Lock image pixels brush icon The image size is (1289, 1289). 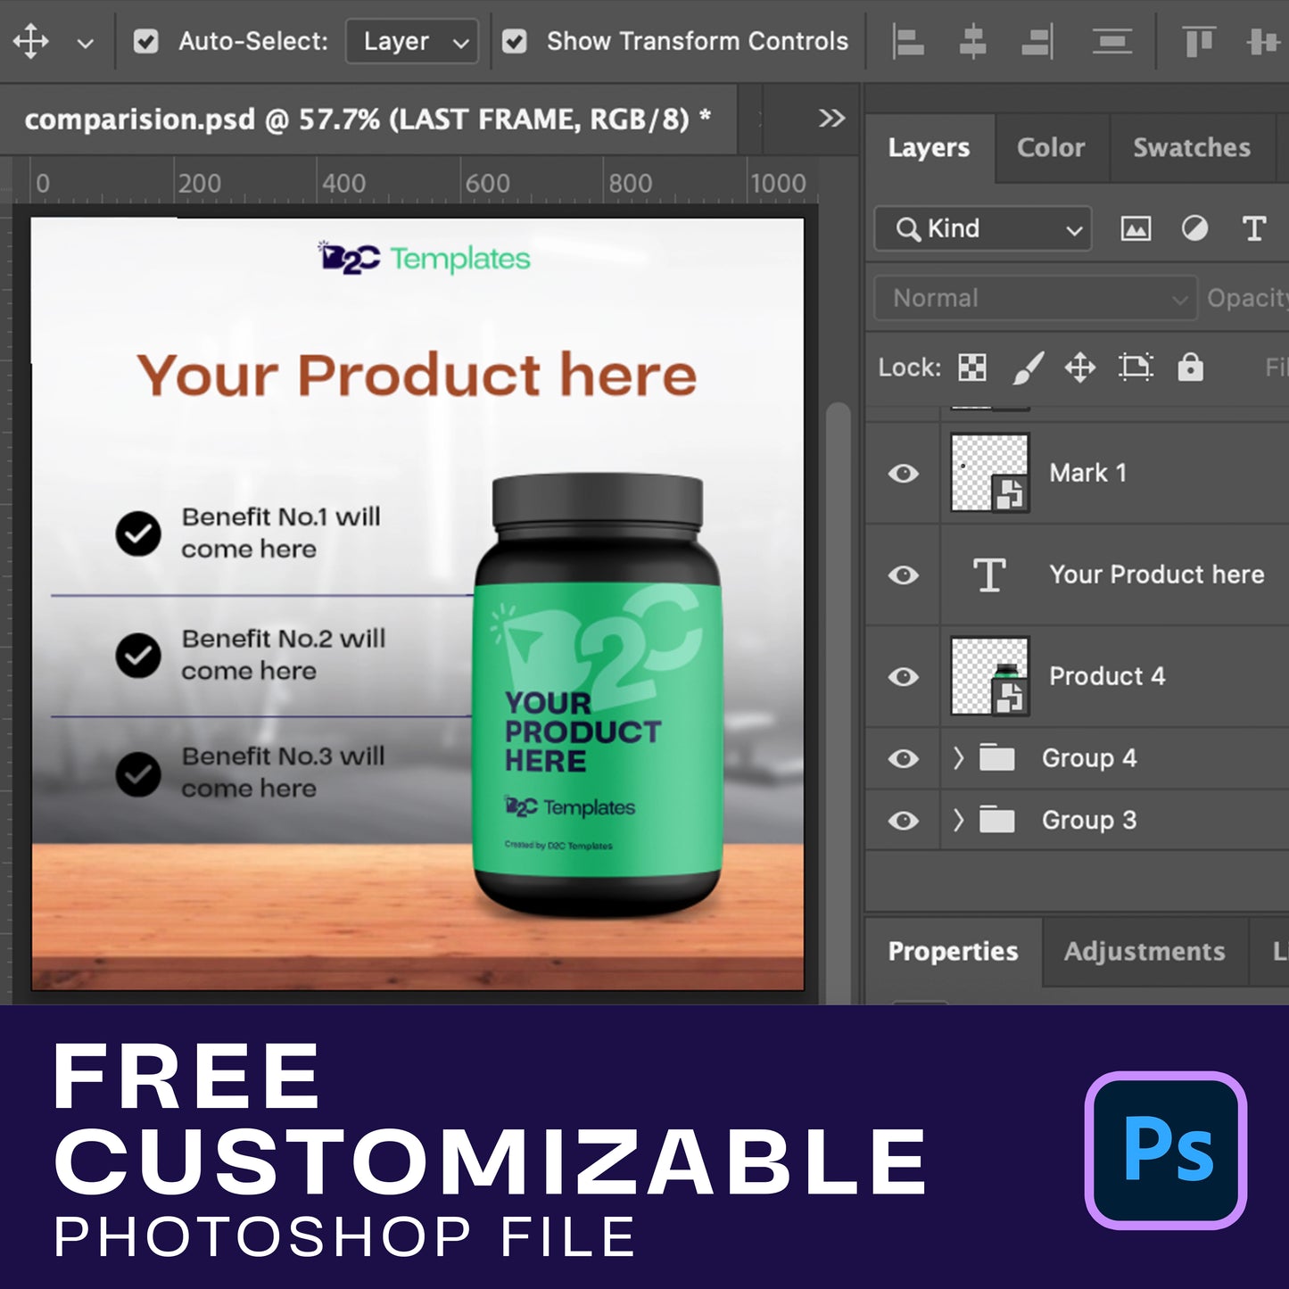coord(1027,368)
